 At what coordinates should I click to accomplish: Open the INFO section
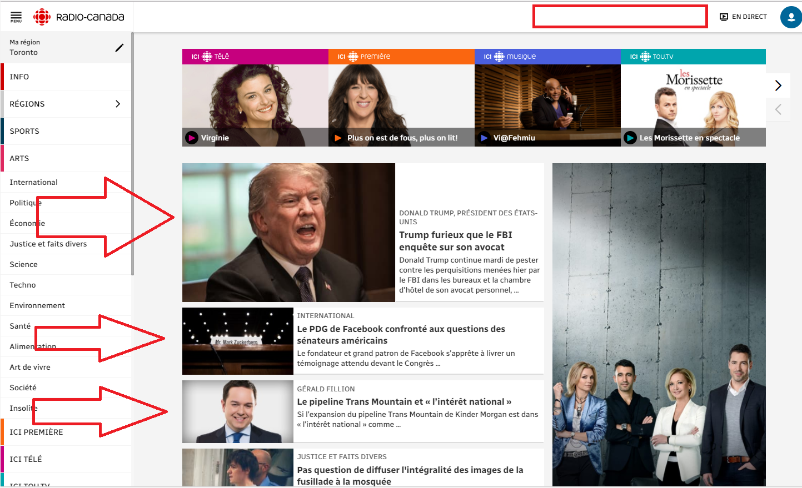click(67, 77)
